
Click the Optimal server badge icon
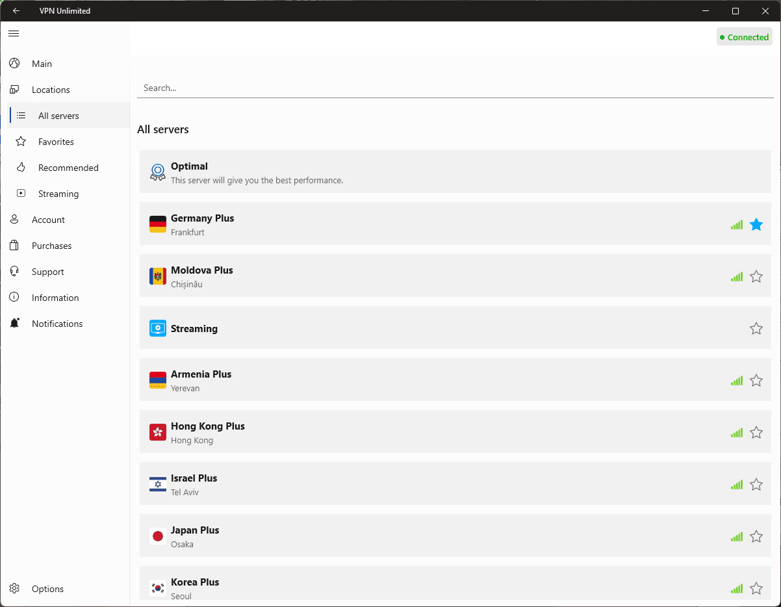157,172
